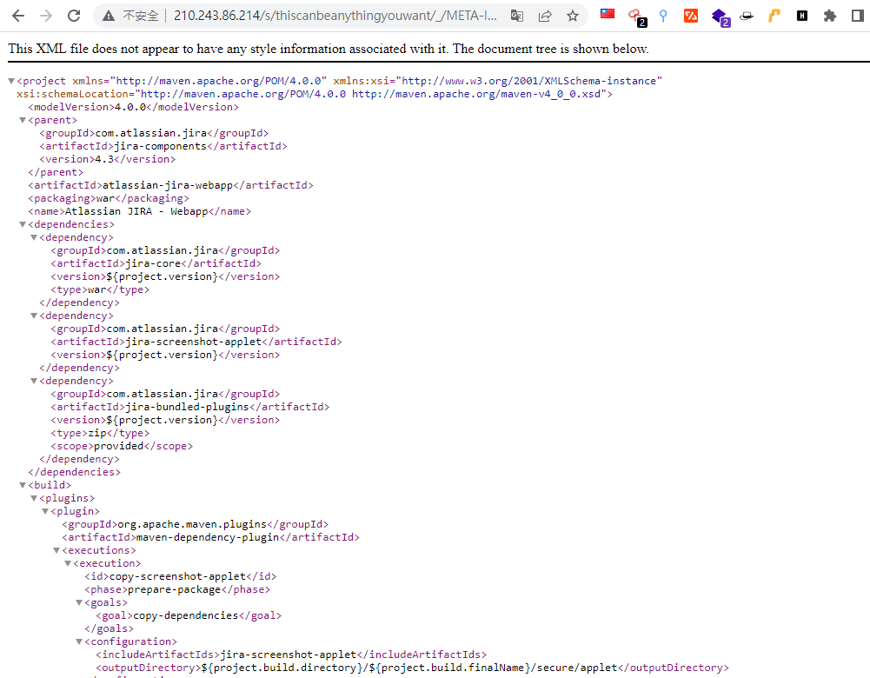The width and height of the screenshot is (870, 678).
Task: Share this page via share icon
Action: coord(545,17)
